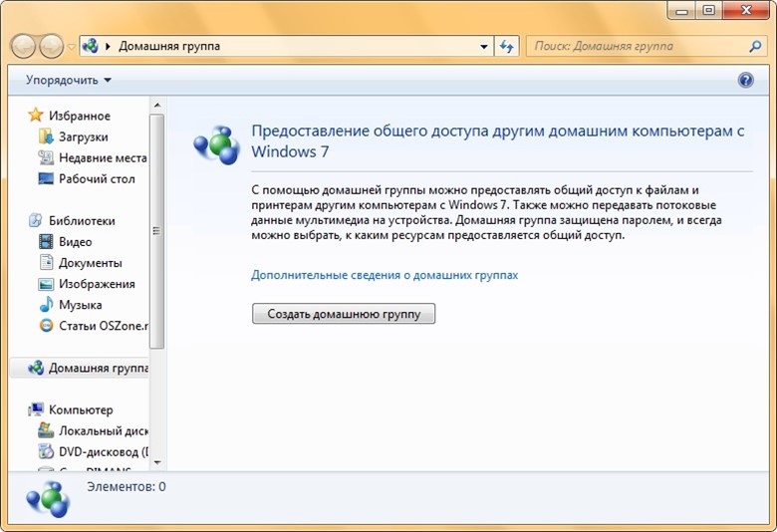This screenshot has width=777, height=532.
Task: Select Домашняя группа in navigation pane
Action: coord(98,368)
